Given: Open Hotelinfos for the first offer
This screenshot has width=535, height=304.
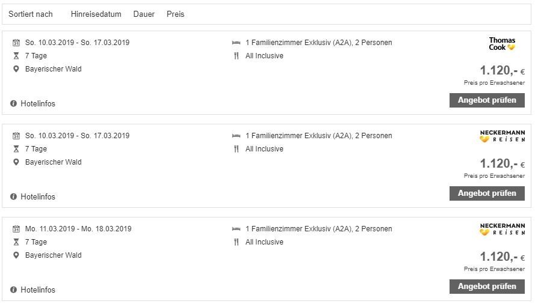Looking at the screenshot, I should [37, 104].
